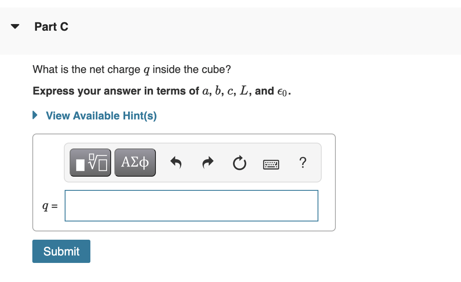Screen dimensions: 461x282
Task: Submit your answer for Part C
Action: [x=61, y=251]
